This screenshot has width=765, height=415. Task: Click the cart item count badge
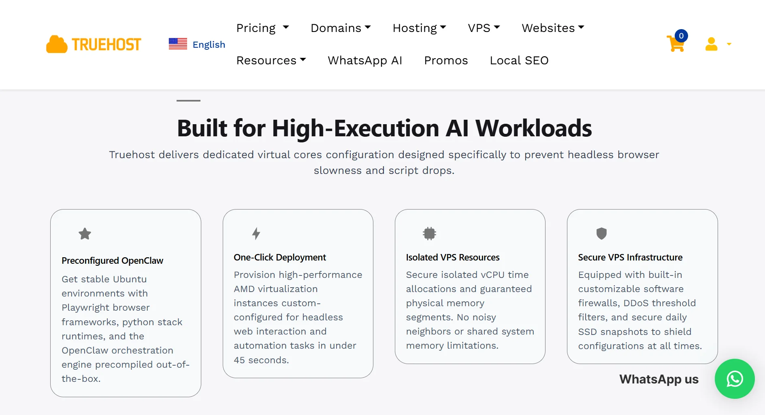[681, 36]
